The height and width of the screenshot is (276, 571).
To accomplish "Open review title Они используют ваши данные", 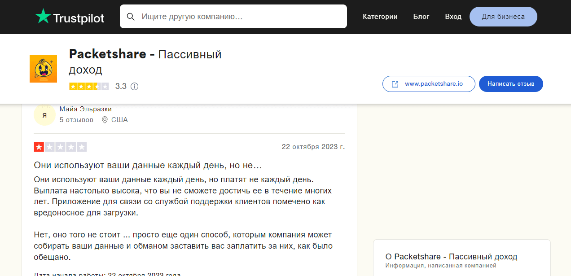I will tap(148, 165).
